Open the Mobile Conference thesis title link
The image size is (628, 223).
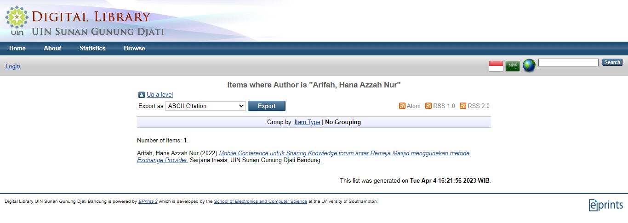pos(303,157)
